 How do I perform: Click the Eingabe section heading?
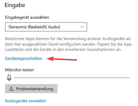pyautogui.click(x=15, y=5)
